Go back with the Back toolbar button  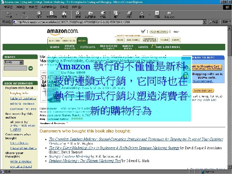click(9, 15)
